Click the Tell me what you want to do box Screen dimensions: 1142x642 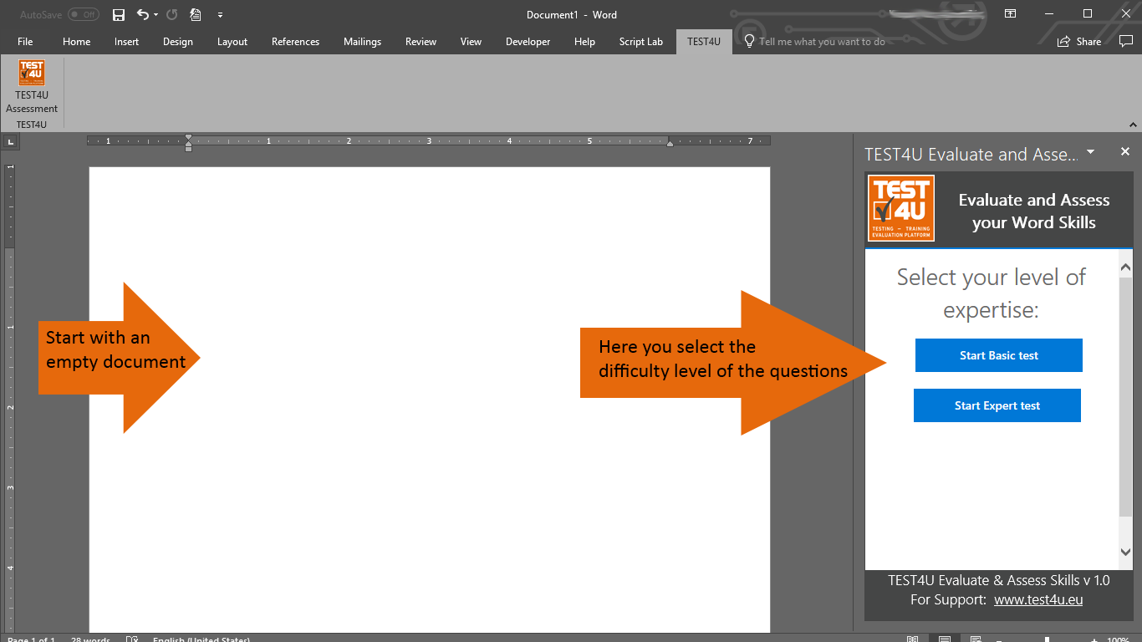822,42
